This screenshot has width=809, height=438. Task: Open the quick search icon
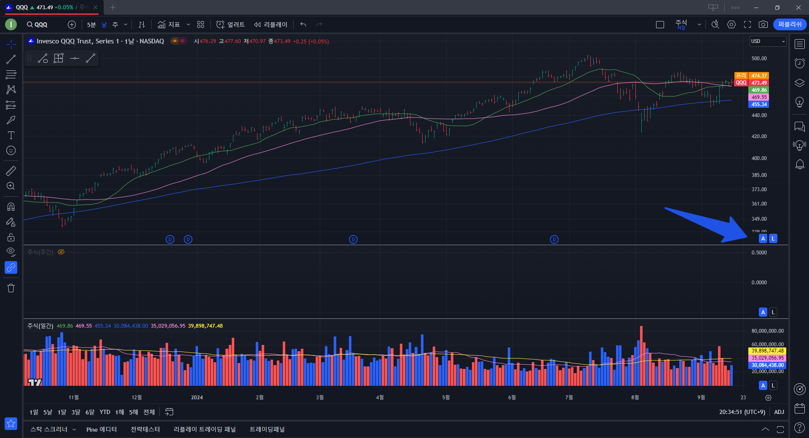715,24
